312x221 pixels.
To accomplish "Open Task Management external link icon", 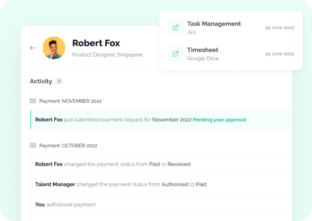I will tap(175, 27).
